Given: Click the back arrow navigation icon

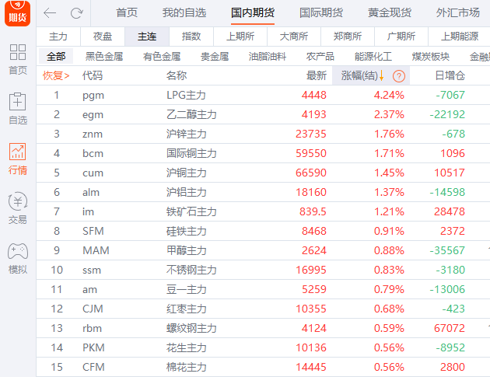Looking at the screenshot, I should (50, 12).
